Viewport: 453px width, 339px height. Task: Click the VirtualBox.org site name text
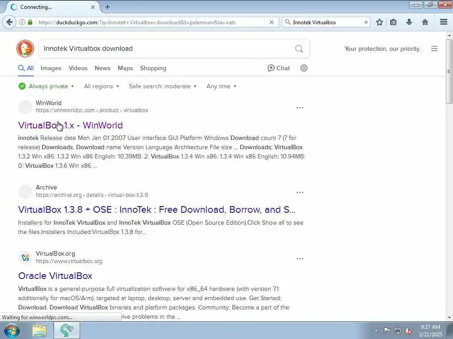[55, 254]
